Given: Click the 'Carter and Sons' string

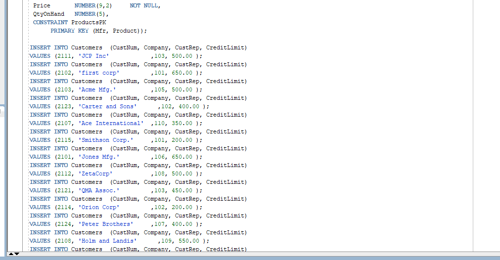Looking at the screenshot, I should (107, 106).
